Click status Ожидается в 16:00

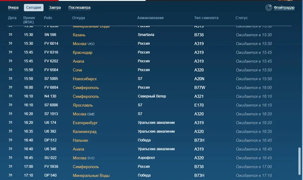coord(254,88)
